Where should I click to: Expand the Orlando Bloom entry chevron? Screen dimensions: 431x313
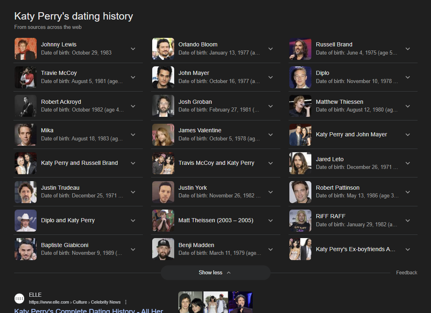[x=271, y=49]
